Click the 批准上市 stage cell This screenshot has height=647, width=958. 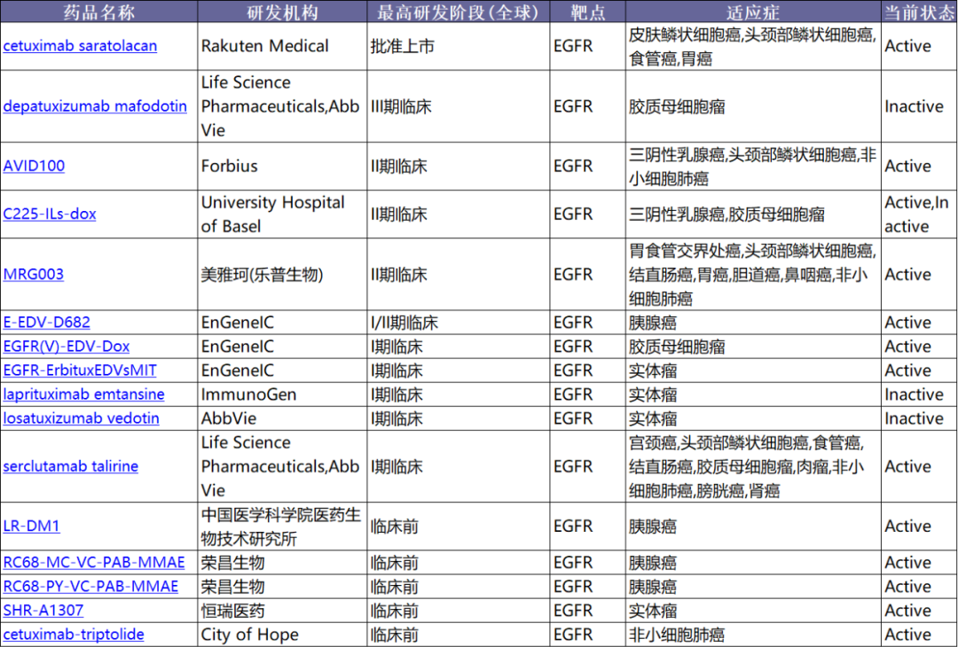(x=459, y=46)
